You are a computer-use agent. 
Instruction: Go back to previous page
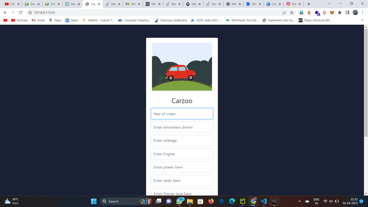(5, 13)
